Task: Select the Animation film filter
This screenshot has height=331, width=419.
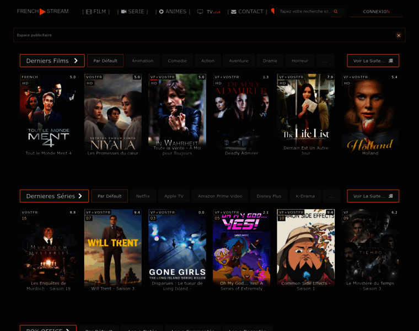Action: [142, 61]
